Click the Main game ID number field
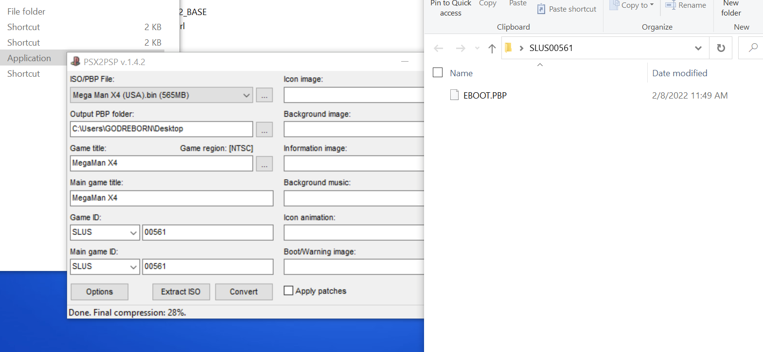 [208, 267]
